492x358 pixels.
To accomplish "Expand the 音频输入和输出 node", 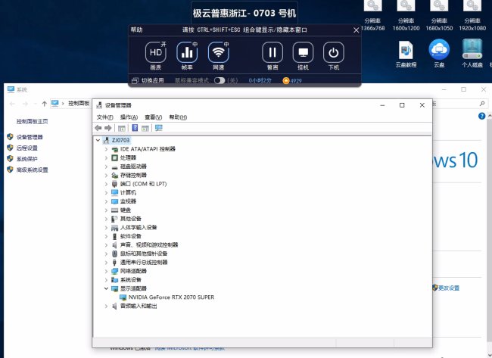I will [106, 306].
